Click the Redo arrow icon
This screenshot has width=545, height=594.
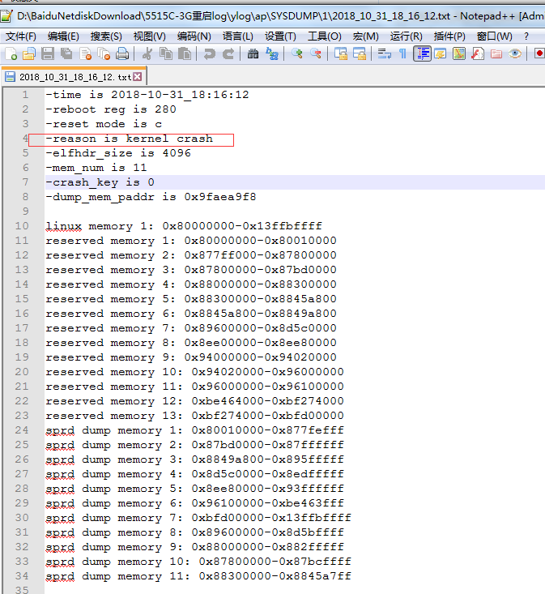click(228, 53)
